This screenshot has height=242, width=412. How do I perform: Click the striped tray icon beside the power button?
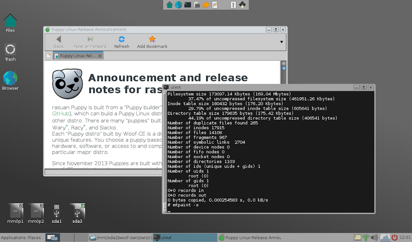tap(385, 237)
